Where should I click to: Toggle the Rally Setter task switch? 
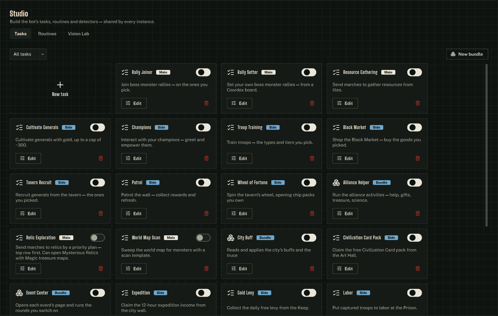pyautogui.click(x=309, y=72)
